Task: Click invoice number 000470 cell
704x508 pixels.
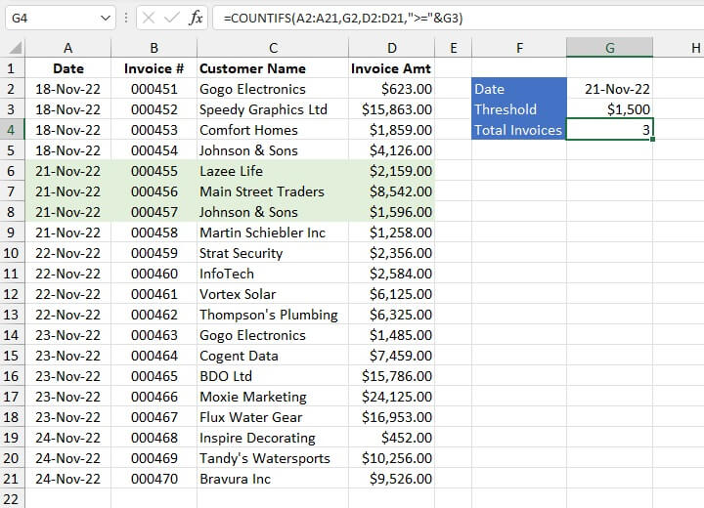Action: click(x=154, y=479)
